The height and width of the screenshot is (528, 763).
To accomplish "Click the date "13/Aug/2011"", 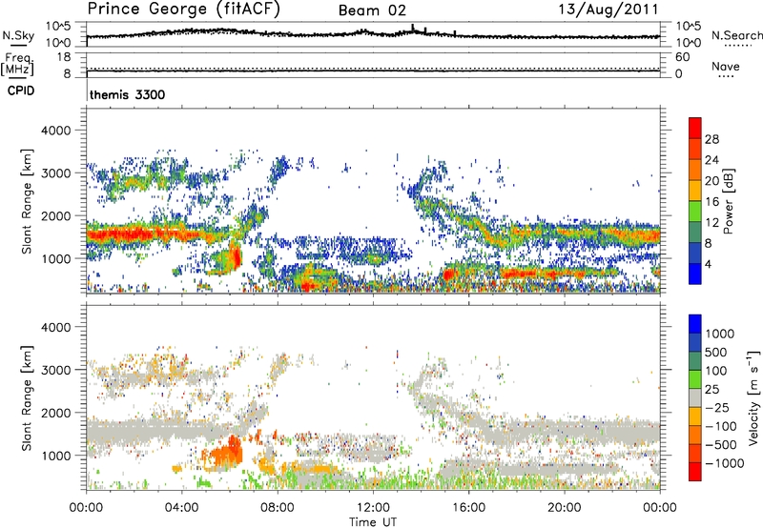I will (x=608, y=9).
